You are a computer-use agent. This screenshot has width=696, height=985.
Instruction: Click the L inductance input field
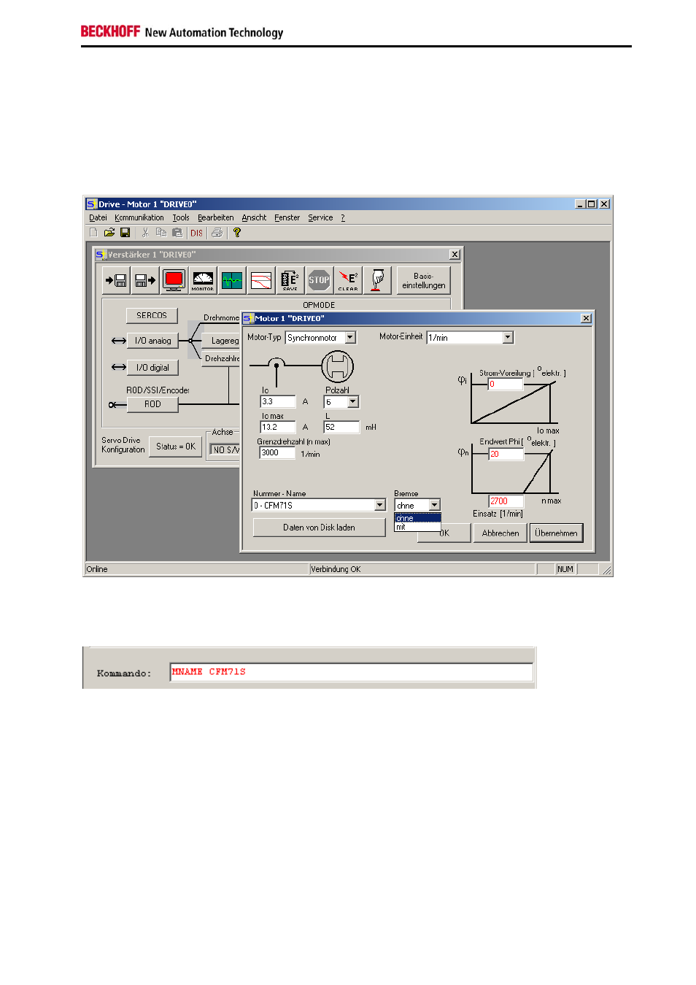tap(341, 428)
